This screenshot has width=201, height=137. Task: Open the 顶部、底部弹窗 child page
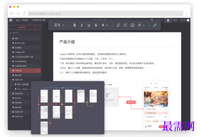[x=22, y=85]
